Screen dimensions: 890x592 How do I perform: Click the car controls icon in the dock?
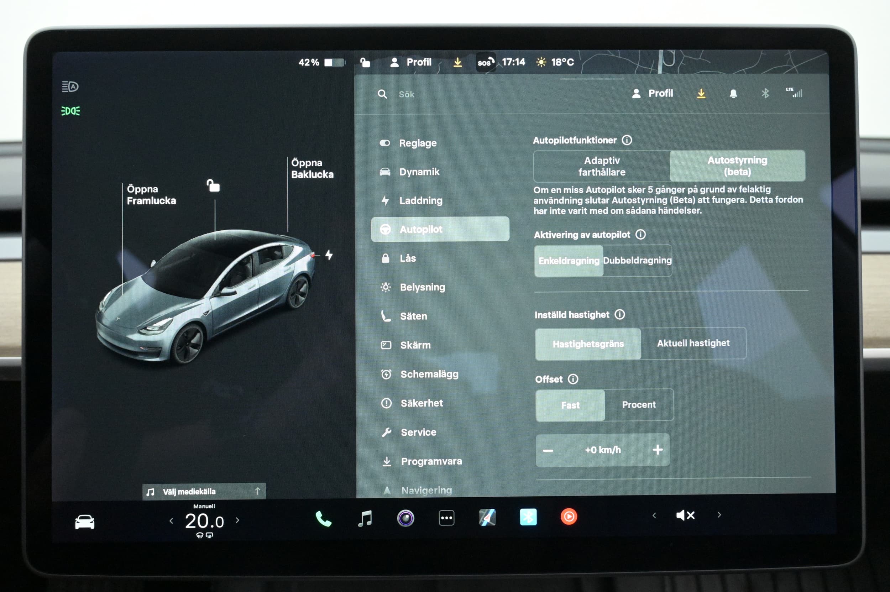pos(85,522)
